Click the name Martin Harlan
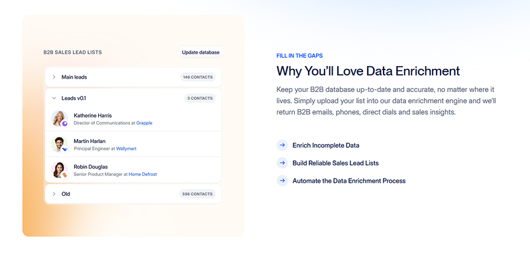Screen dimensions: 530x262 point(89,141)
